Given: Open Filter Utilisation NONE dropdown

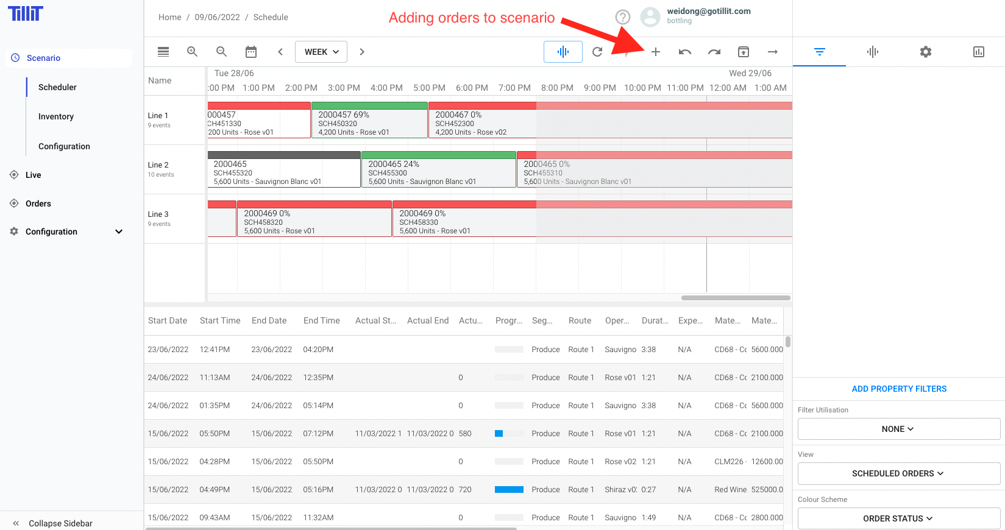Looking at the screenshot, I should pyautogui.click(x=899, y=429).
